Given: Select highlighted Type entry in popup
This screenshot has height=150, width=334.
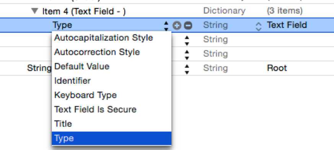Looking at the screenshot, I should [111, 138].
